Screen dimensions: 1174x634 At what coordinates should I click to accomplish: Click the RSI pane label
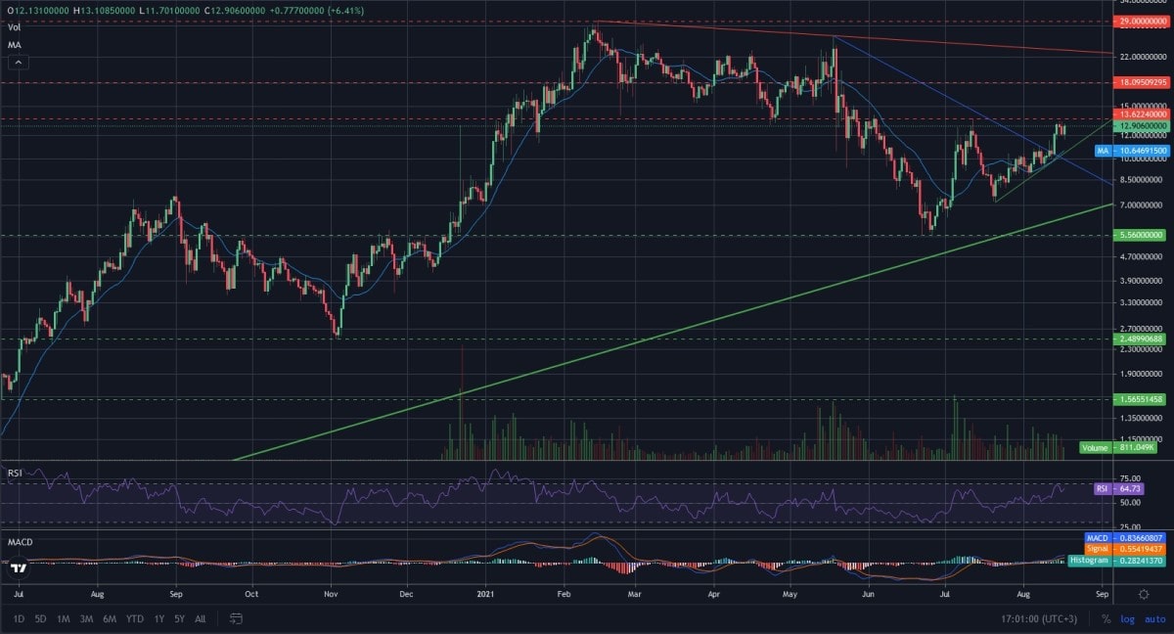[16, 475]
